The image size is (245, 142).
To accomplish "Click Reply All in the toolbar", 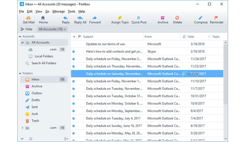I will click(80, 20).
